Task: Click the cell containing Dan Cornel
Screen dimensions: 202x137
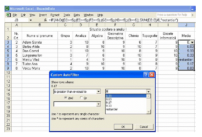Action: (x=40, y=51)
